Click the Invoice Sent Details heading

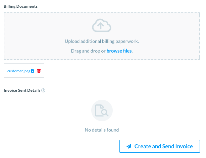(22, 90)
